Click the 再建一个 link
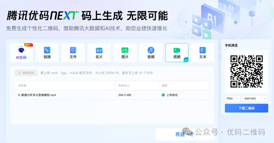Image resolution: width=274 pixels, height=143 pixels. 184,134
